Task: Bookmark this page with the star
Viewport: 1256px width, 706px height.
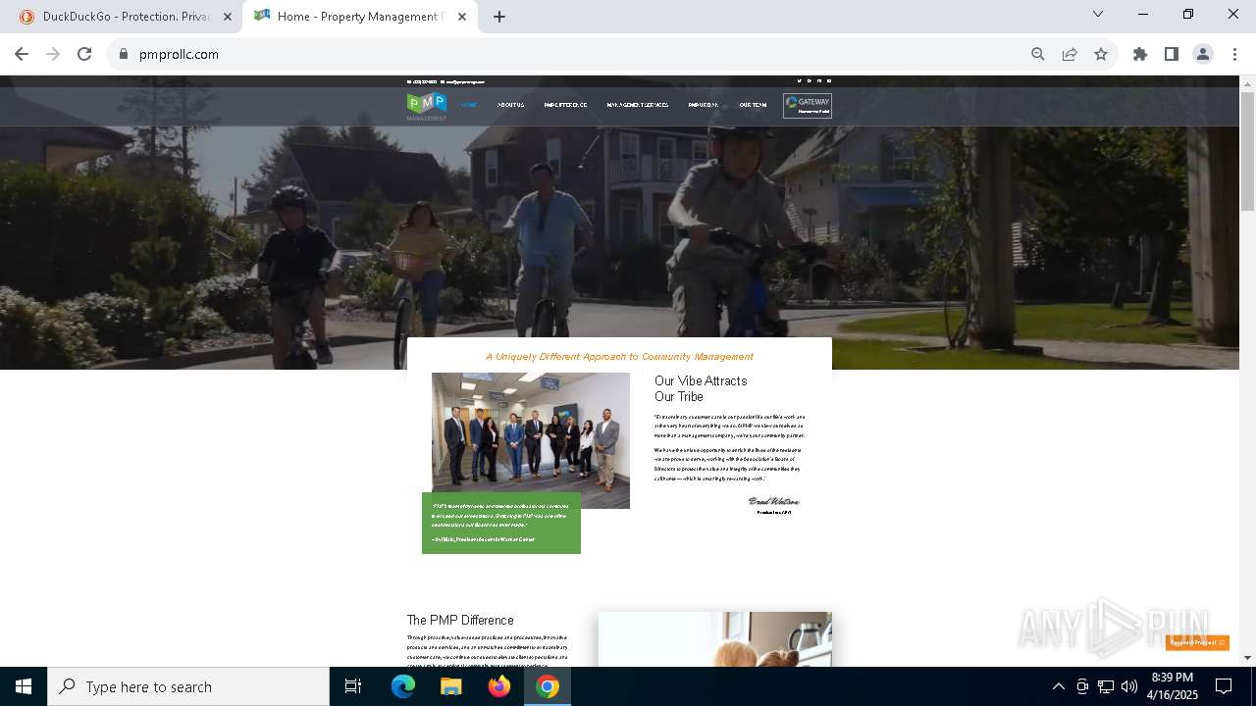Action: (1101, 54)
